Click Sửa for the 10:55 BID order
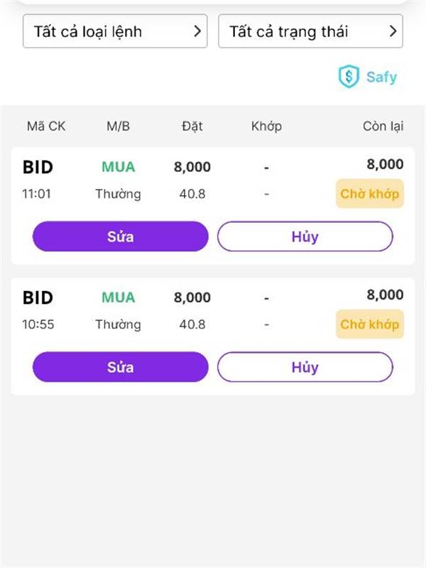 [x=121, y=366]
